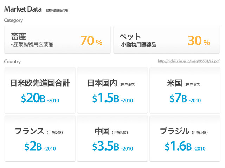This screenshot has height=168, width=225.
Task: Click the 70 % figure
Action: (91, 41)
